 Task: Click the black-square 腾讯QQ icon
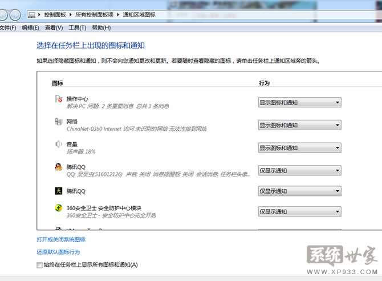[59, 191]
